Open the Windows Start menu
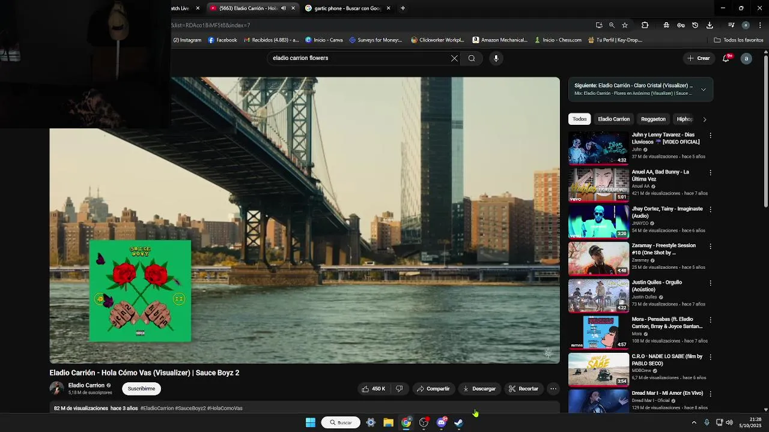Viewport: 769px width, 432px height. tap(311, 422)
